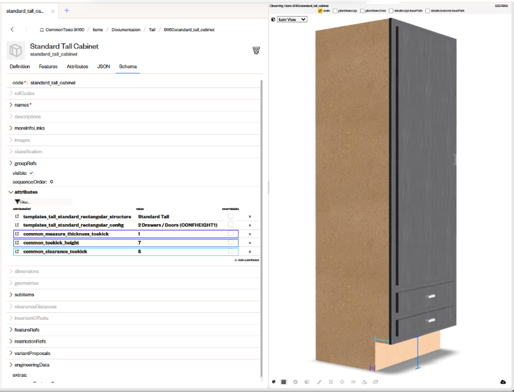Go to Documentation breadcrumb

pos(126,29)
